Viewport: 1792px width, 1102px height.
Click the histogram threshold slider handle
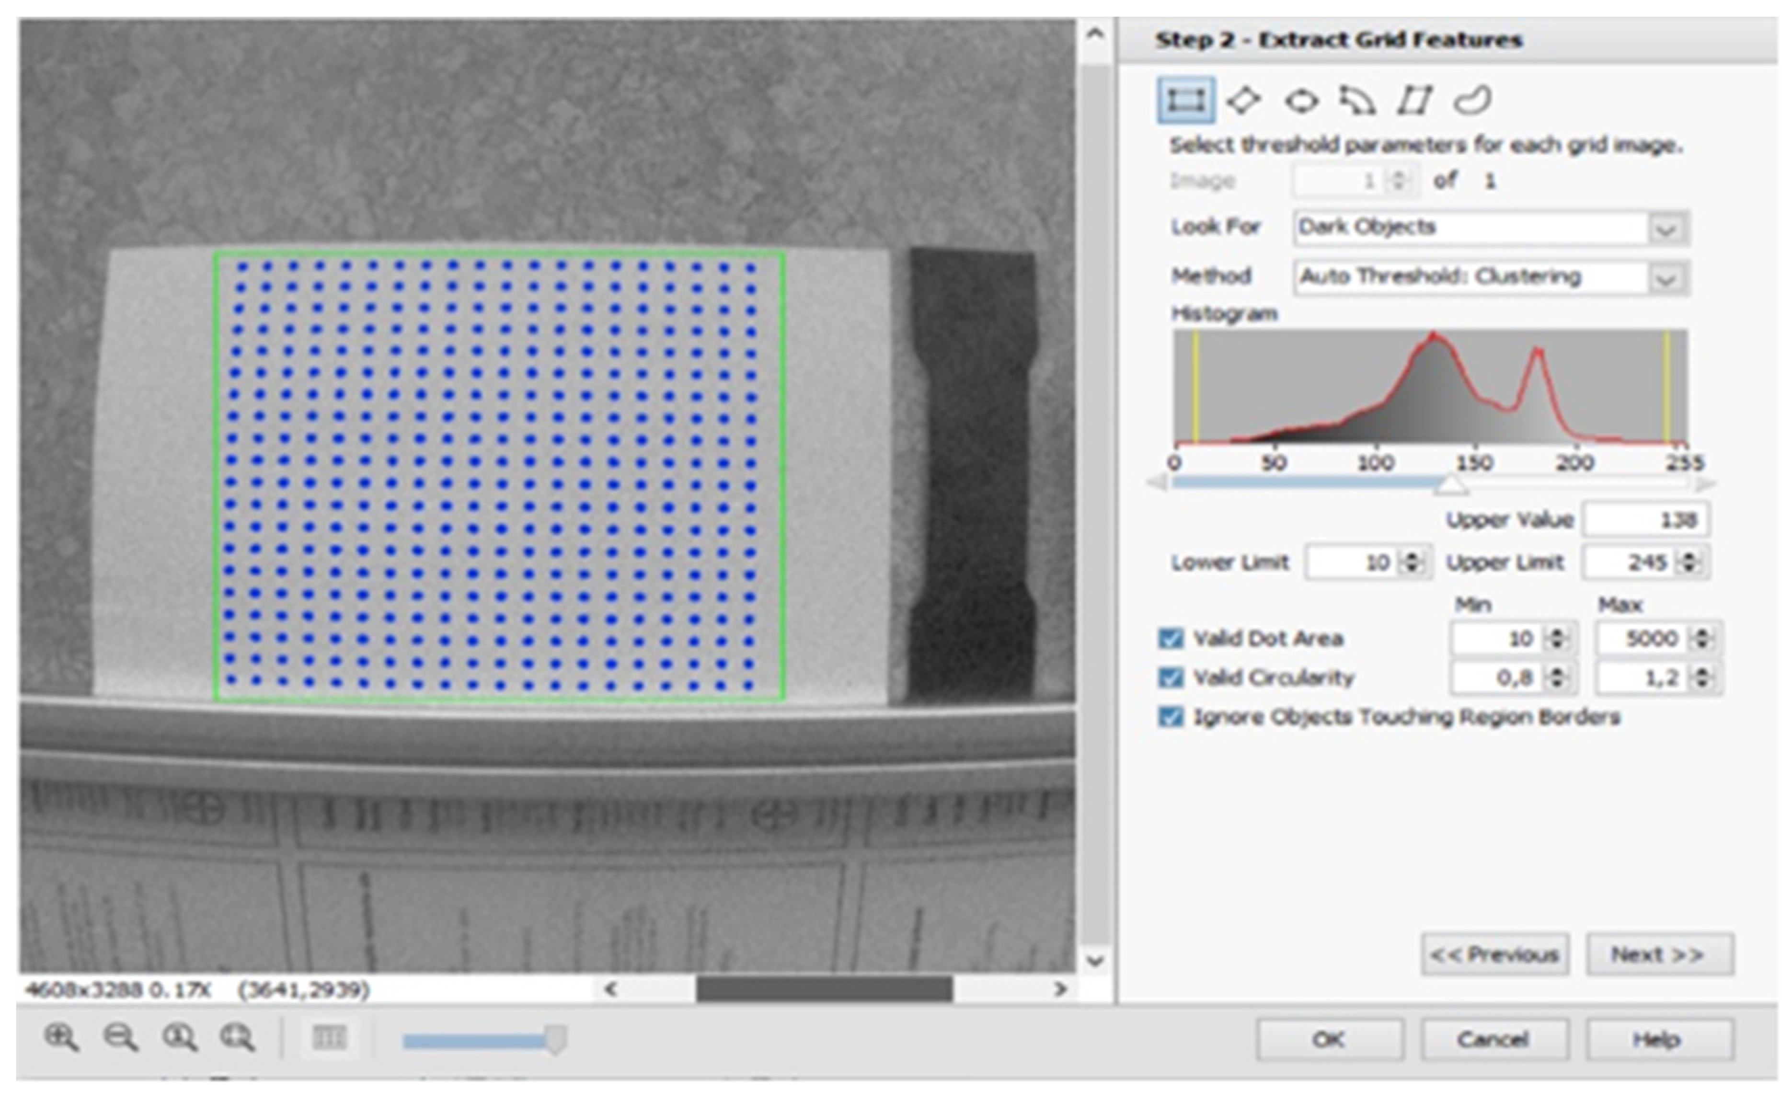(x=1450, y=485)
